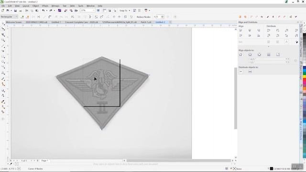This screenshot has width=306, height=172.
Task: Select the Color Eyedropper tool
Action: pos(3,102)
